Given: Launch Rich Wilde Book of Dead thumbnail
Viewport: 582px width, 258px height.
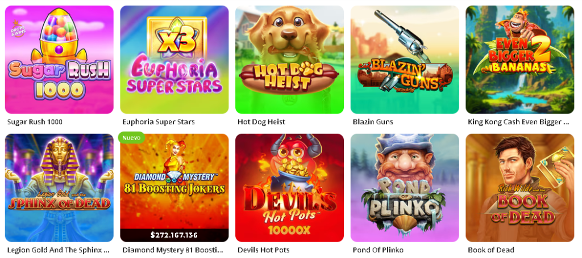Looking at the screenshot, I should click(520, 188).
